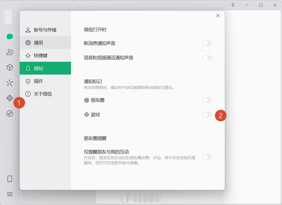Open 通用 settings section
Screen dimensions: 282x205
[x=45, y=43]
